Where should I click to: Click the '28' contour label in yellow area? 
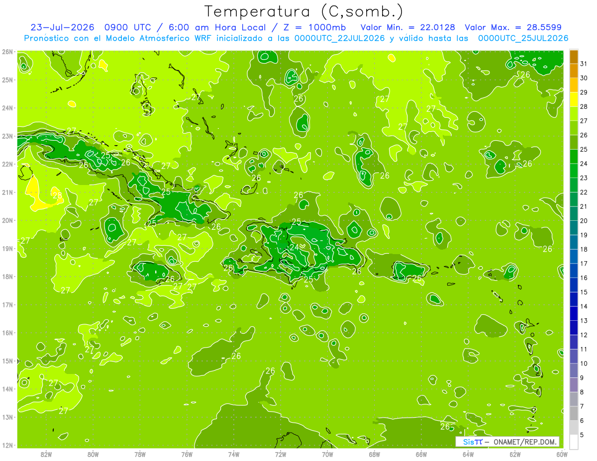[x=57, y=195]
